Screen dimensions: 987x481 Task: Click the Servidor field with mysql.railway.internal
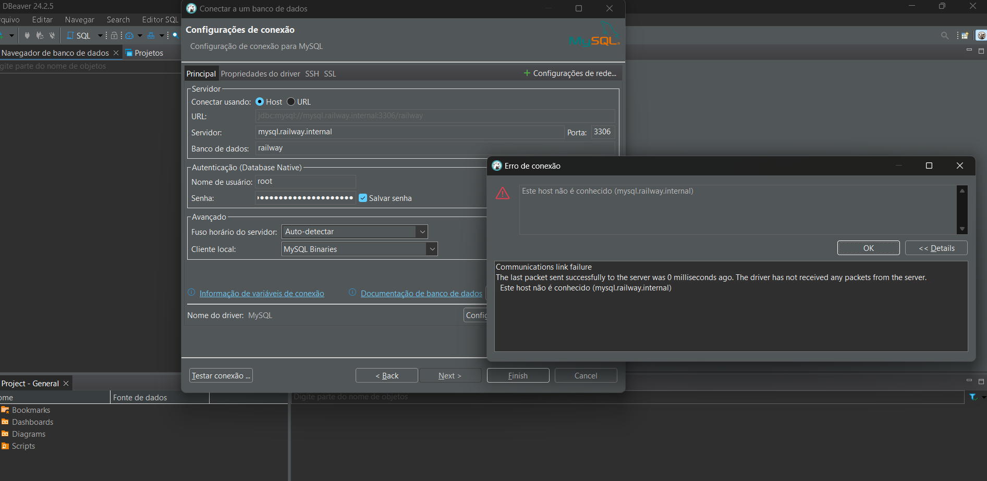point(409,132)
